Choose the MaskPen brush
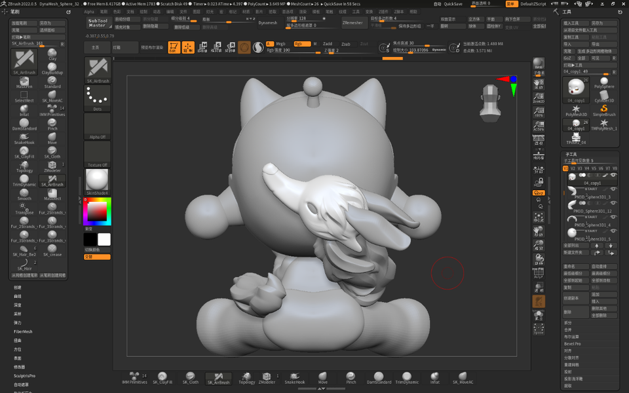Viewport: 629px width, 393px height. pos(24,83)
